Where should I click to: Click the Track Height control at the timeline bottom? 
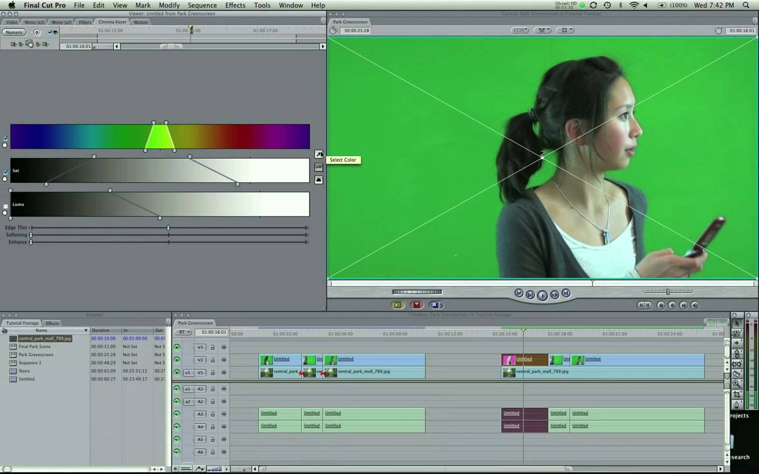click(x=214, y=469)
